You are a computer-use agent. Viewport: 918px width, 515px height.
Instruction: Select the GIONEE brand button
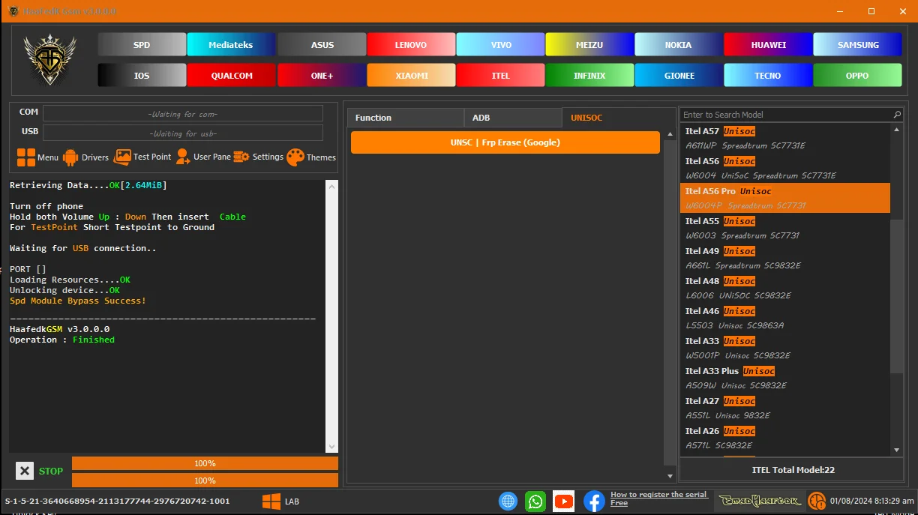(x=679, y=76)
